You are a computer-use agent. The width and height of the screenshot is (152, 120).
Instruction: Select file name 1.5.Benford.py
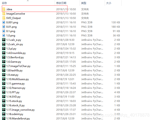coord(15,57)
